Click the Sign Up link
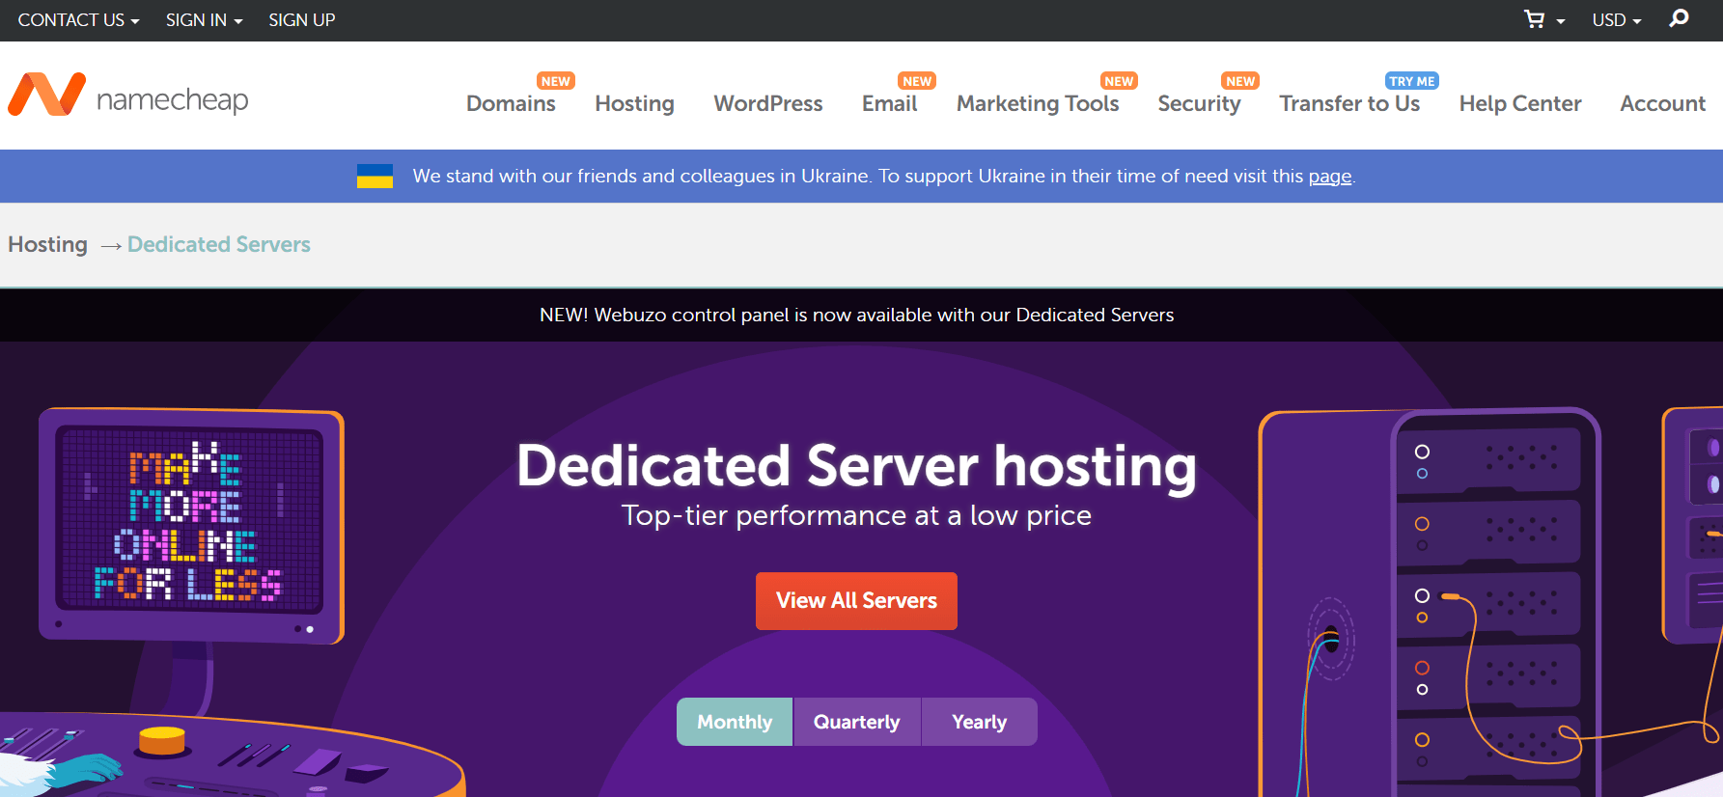Screen dimensions: 1723x797 pyautogui.click(x=302, y=20)
